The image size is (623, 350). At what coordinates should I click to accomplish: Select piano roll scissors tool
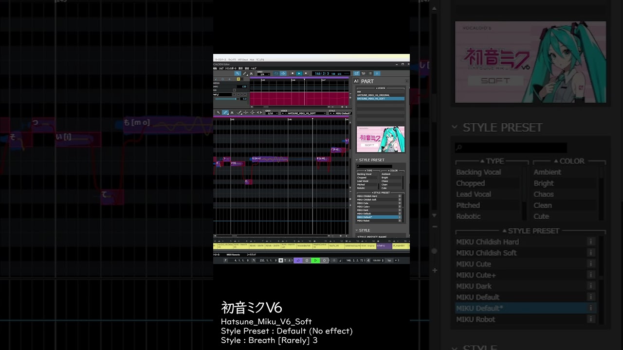click(232, 112)
